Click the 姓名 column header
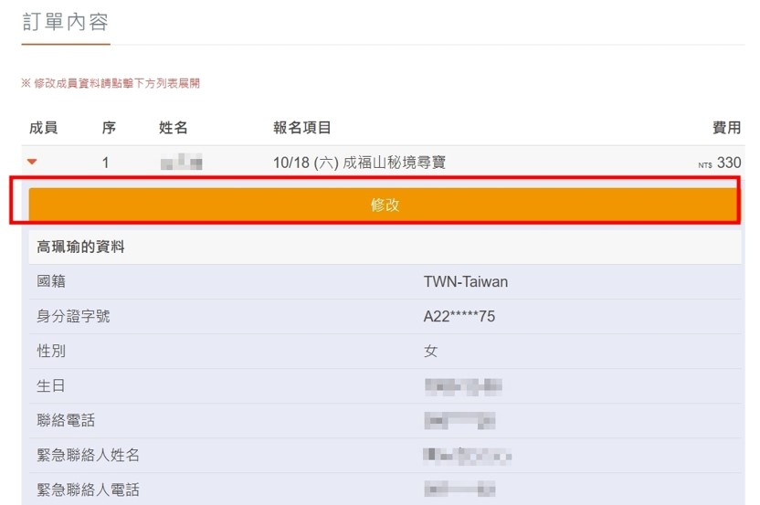This screenshot has width=760, height=505. pos(173,128)
